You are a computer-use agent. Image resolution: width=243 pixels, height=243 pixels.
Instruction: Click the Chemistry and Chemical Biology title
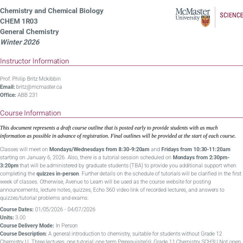pyautogui.click(x=52, y=11)
